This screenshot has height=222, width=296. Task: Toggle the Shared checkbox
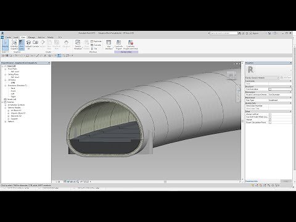click(270, 120)
